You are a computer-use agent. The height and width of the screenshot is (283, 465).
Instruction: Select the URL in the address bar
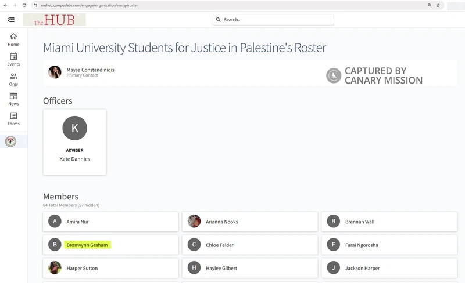coord(90,5)
